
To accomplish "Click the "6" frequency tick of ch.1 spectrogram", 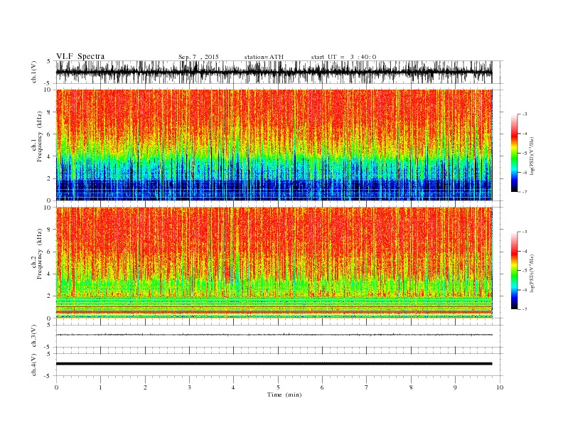I will [x=50, y=134].
